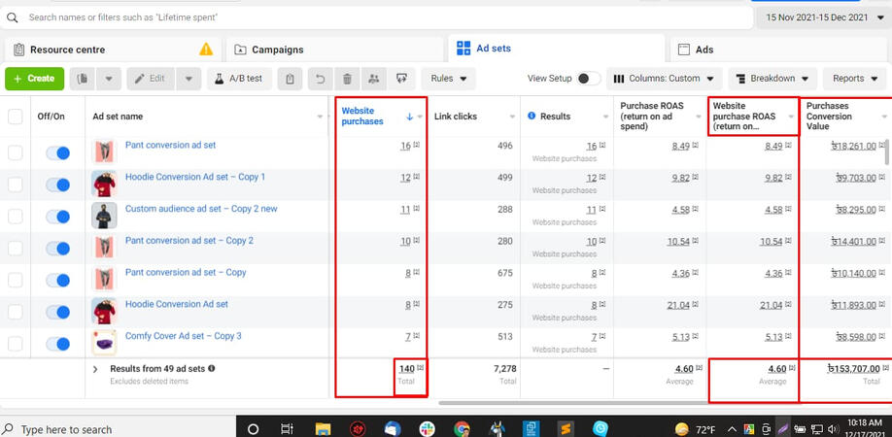The image size is (892, 437).
Task: Open the Columns: Custom dropdown
Action: [665, 79]
